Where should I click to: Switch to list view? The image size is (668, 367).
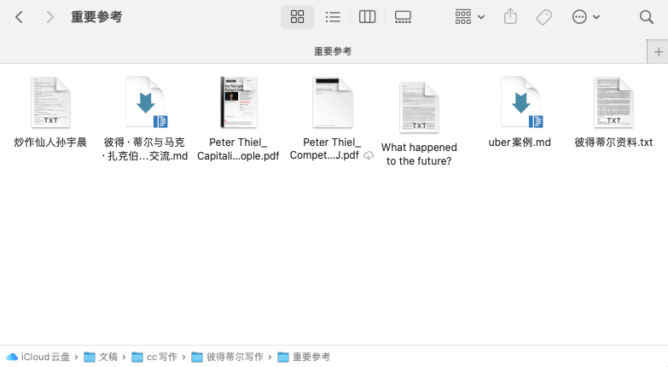(333, 17)
